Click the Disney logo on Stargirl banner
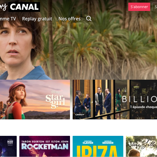The width and height of the screenshot is (157, 157). [55, 92]
